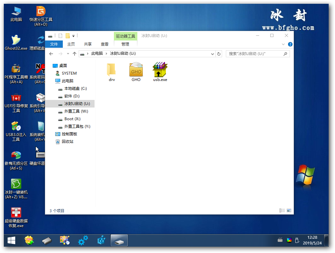335x253 pixels.
Task: Refresh the current folder
Action: pyautogui.click(x=219, y=54)
